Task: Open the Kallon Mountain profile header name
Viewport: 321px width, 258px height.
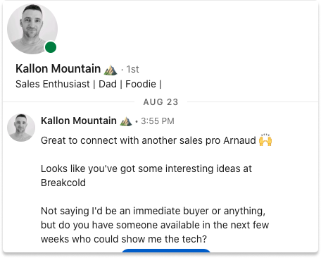Action: (58, 69)
